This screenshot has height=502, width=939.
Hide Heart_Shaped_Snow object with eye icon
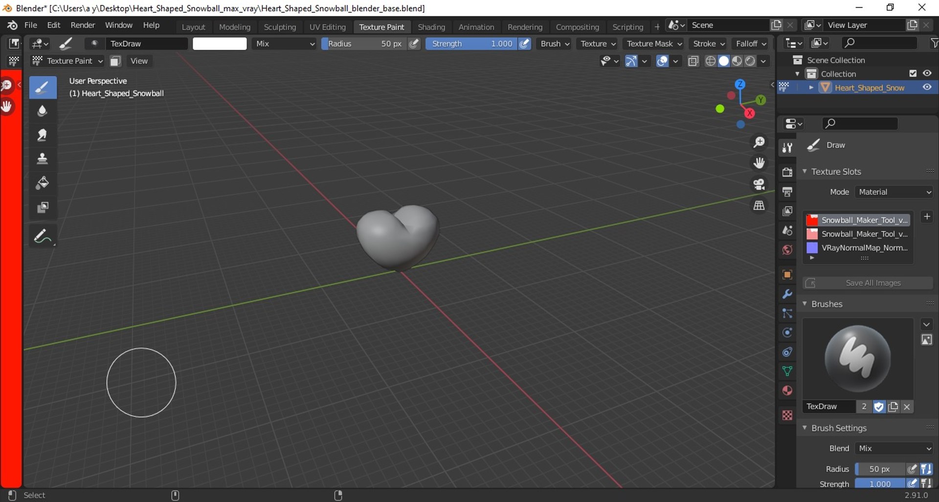point(927,87)
